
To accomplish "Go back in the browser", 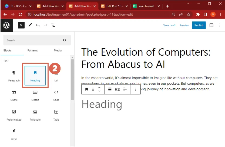I will click(x=5, y=15).
